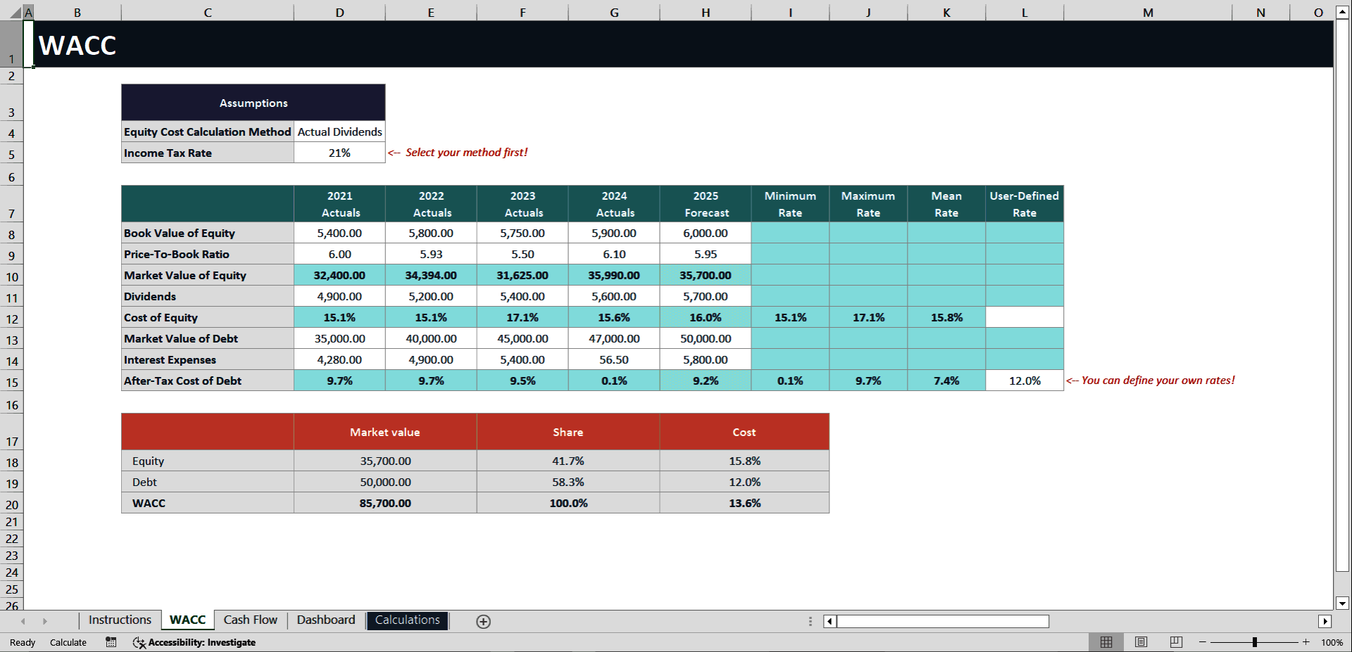
Task: Open the Equity Cost Calculation Method dropdown
Action: click(x=339, y=132)
